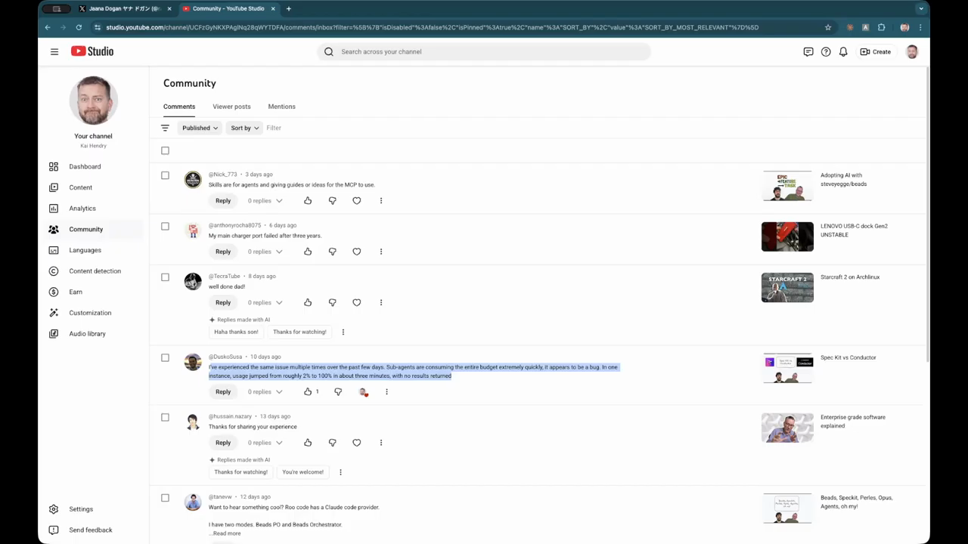Choose the "Haha thanks son!" AI reply
This screenshot has height=544, width=968.
(x=236, y=332)
